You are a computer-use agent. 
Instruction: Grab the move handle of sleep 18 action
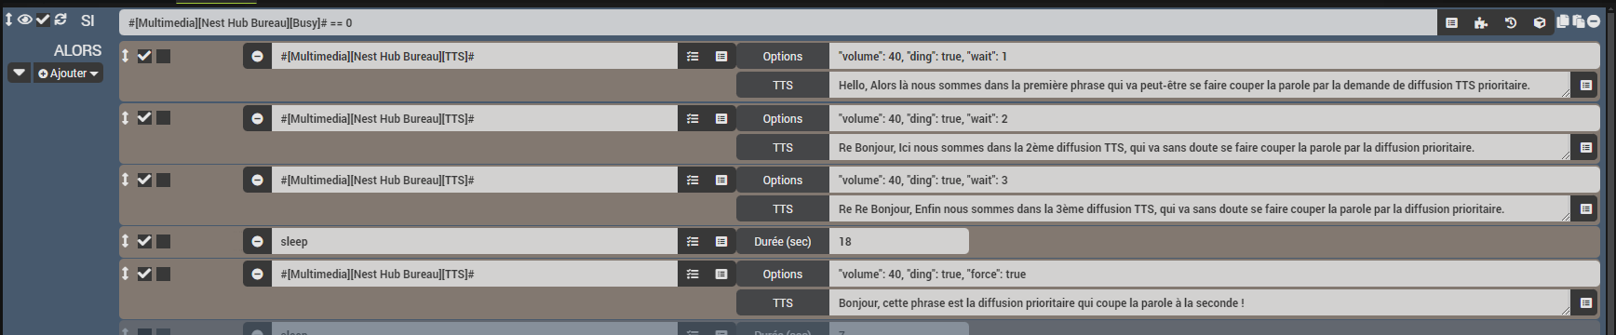[126, 241]
